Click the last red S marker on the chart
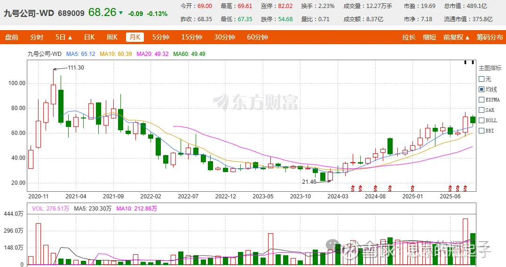Screen dimensions: 506x267 (x=465, y=188)
